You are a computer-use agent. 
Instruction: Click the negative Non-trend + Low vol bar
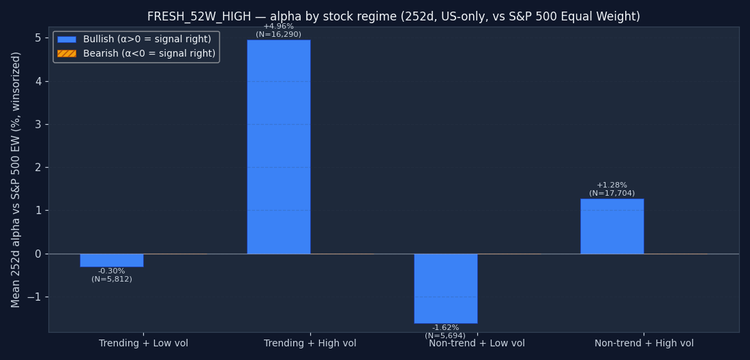click(445, 288)
